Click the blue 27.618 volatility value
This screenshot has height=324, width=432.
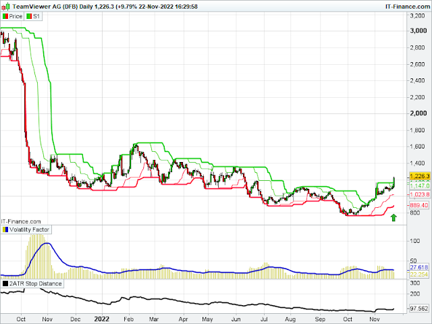[x=418, y=267]
